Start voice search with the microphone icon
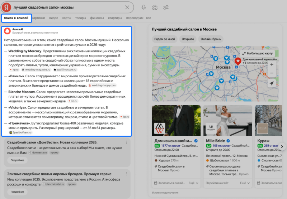This screenshot has width=287, height=199. 144,7
